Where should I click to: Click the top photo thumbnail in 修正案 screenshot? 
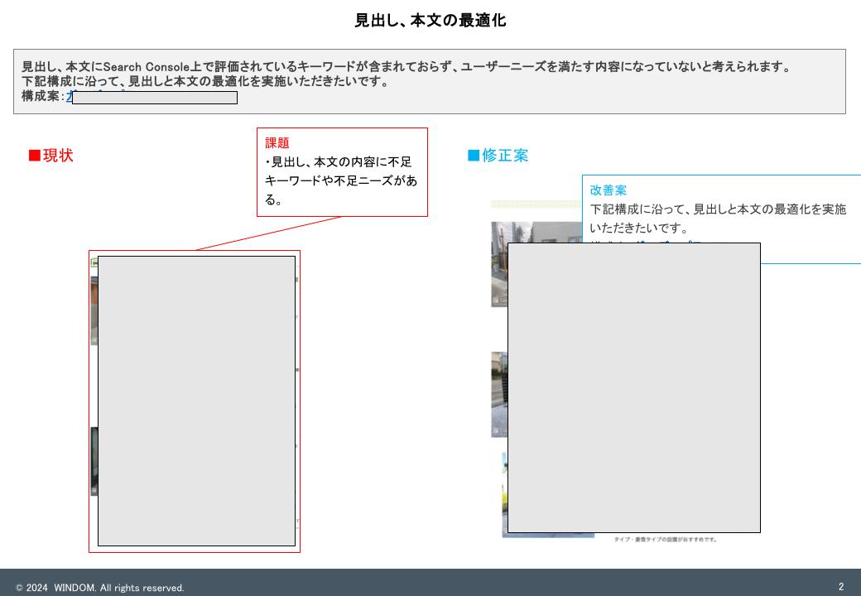pos(498,263)
